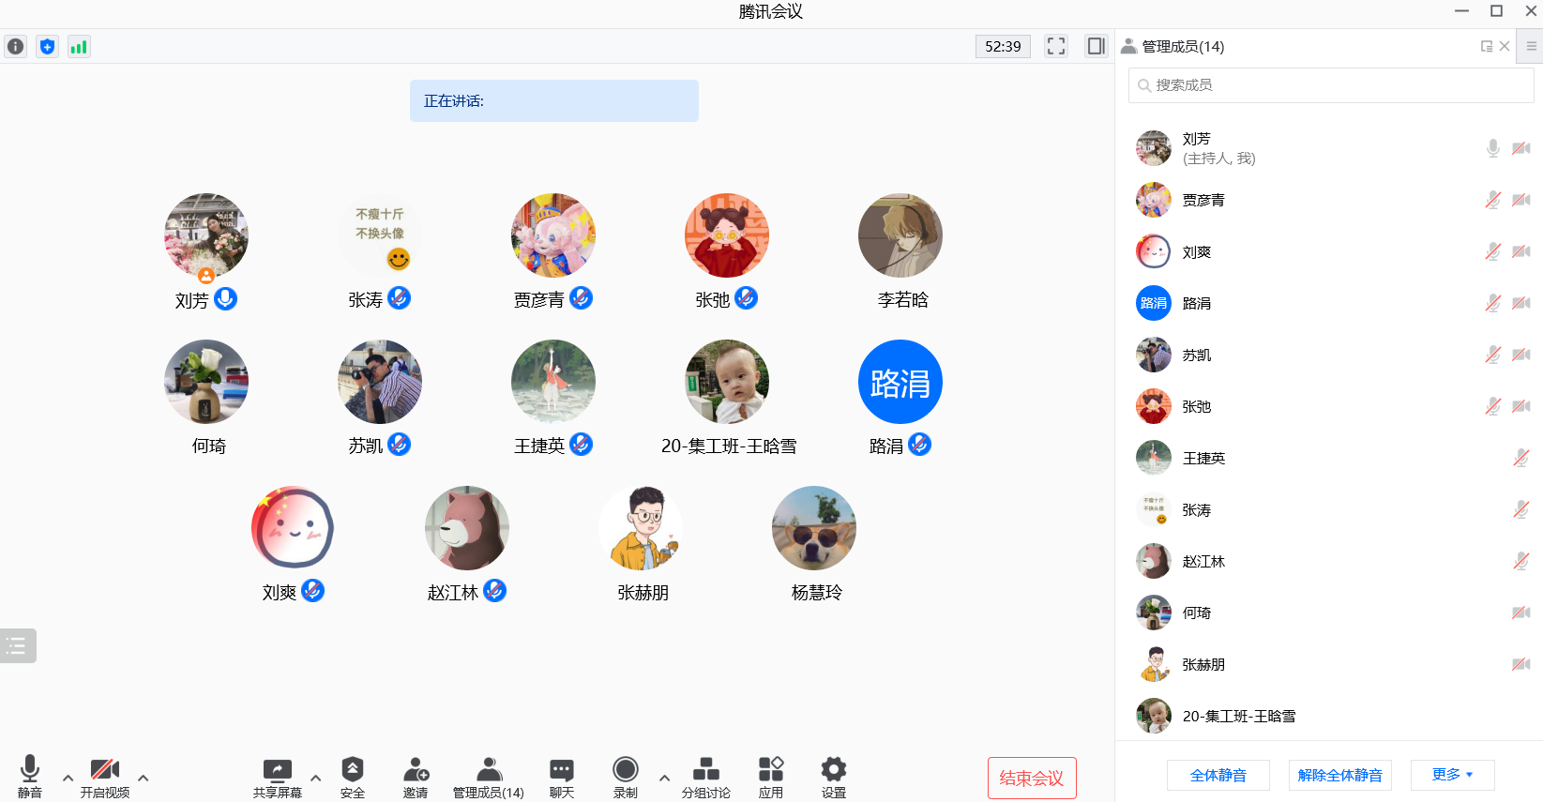This screenshot has height=802, width=1543.
Task: Start recording with 录制
Action: [x=626, y=777]
